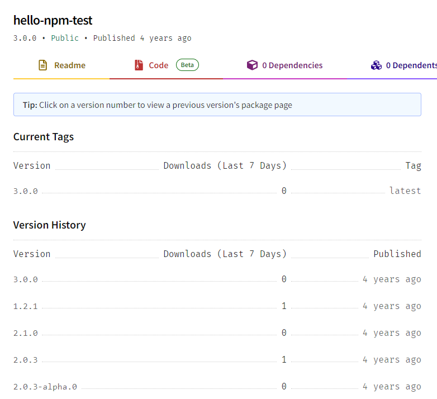
Task: Open version 2.0.3 link
Action: click(x=26, y=360)
